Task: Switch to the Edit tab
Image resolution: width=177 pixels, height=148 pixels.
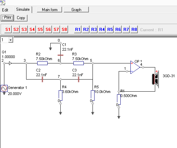Action: pyautogui.click(x=5, y=10)
